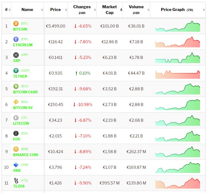The image size is (208, 193).
Task: Open the BITCOIN SV name link
Action: coord(23,108)
